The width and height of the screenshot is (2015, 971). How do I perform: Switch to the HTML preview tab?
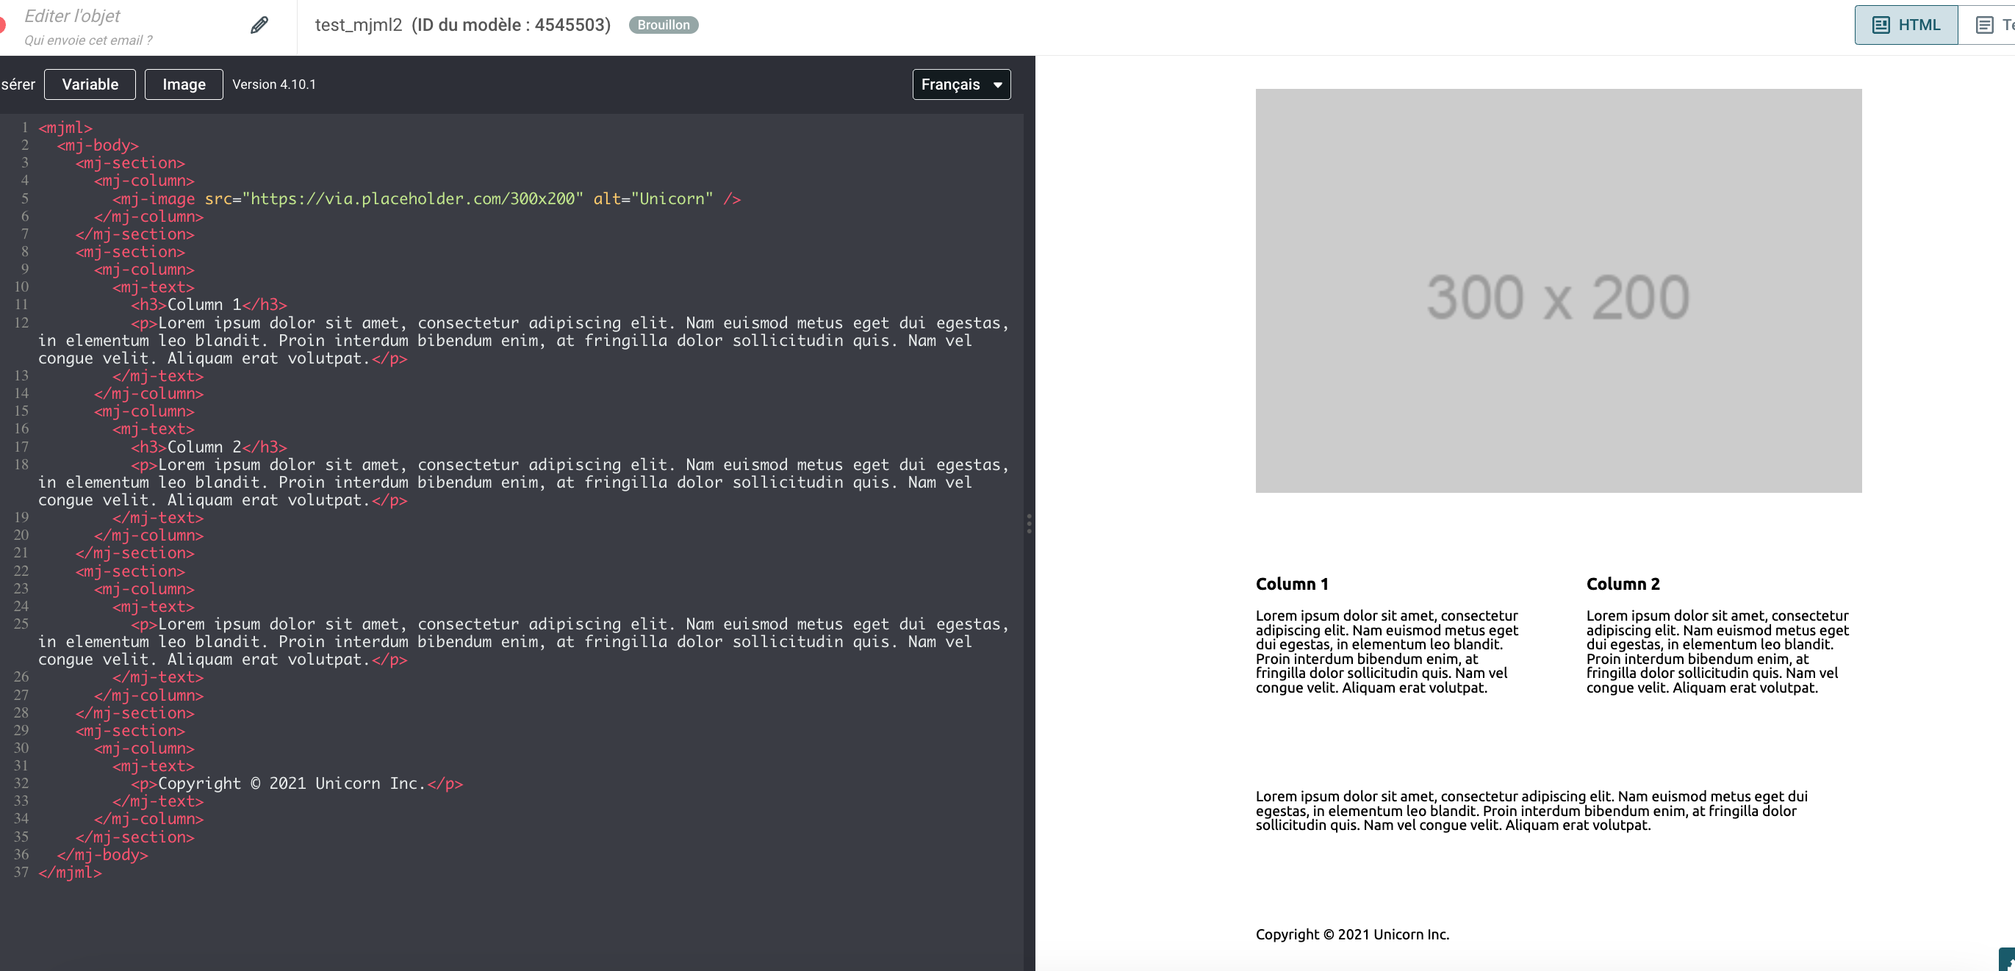pos(1906,25)
